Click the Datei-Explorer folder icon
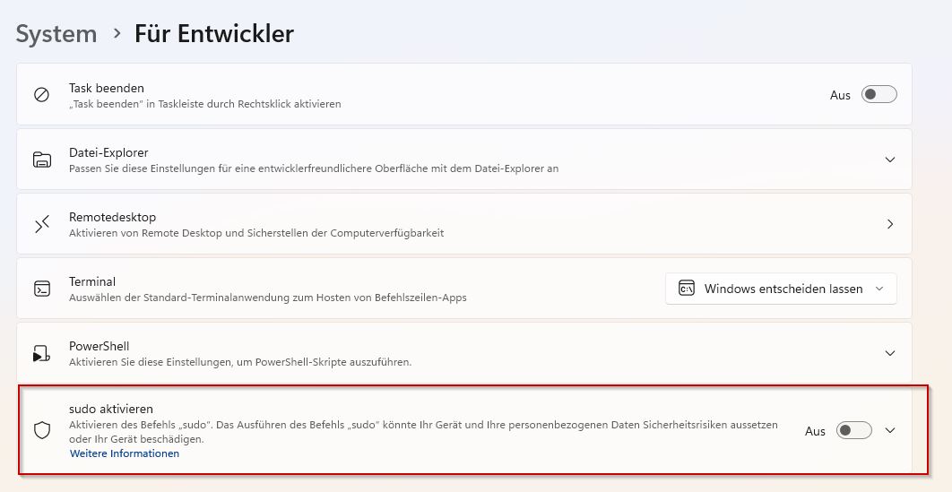The image size is (952, 492). coord(41,160)
